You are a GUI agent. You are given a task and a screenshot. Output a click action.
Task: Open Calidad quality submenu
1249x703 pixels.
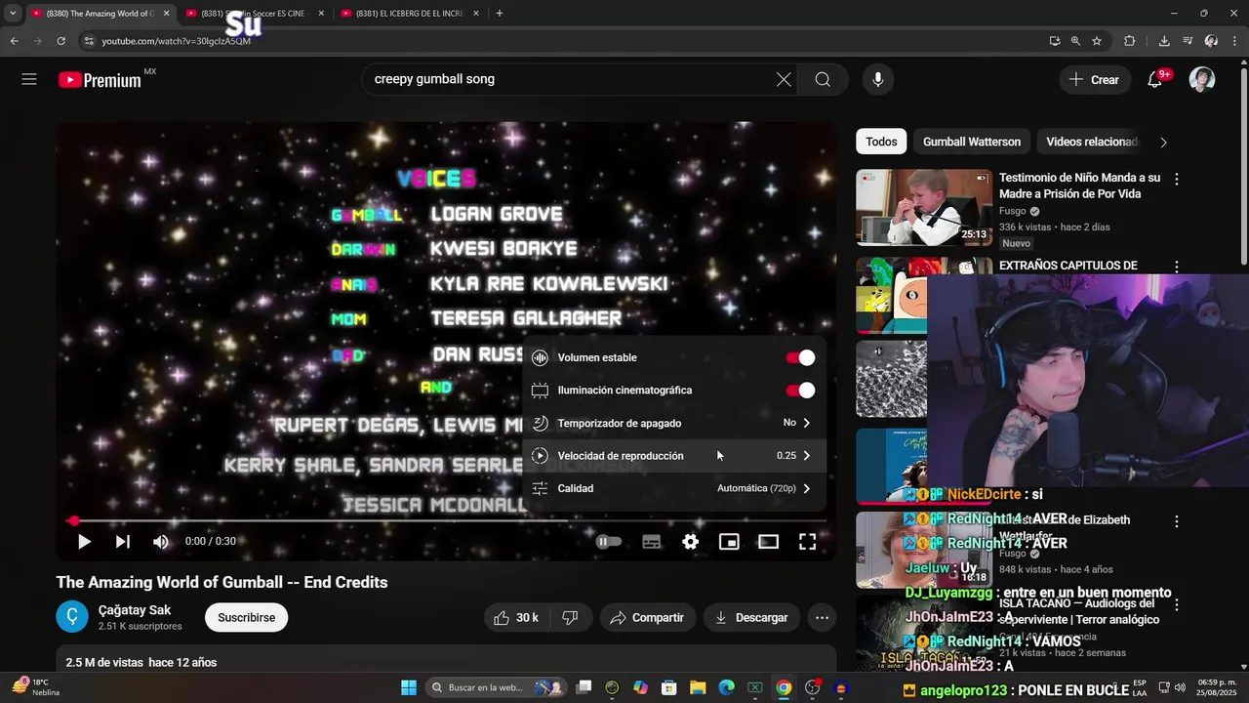[674, 488]
